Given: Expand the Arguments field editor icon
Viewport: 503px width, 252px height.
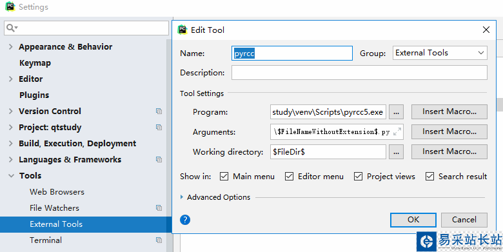Looking at the screenshot, I should pyautogui.click(x=397, y=131).
